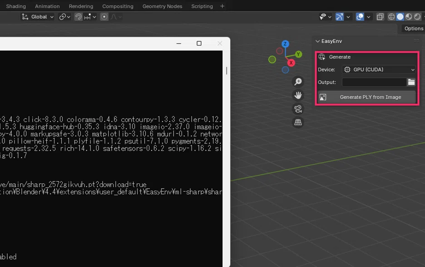Toggle snapping with the magnet icon
The image size is (425, 267).
79,17
